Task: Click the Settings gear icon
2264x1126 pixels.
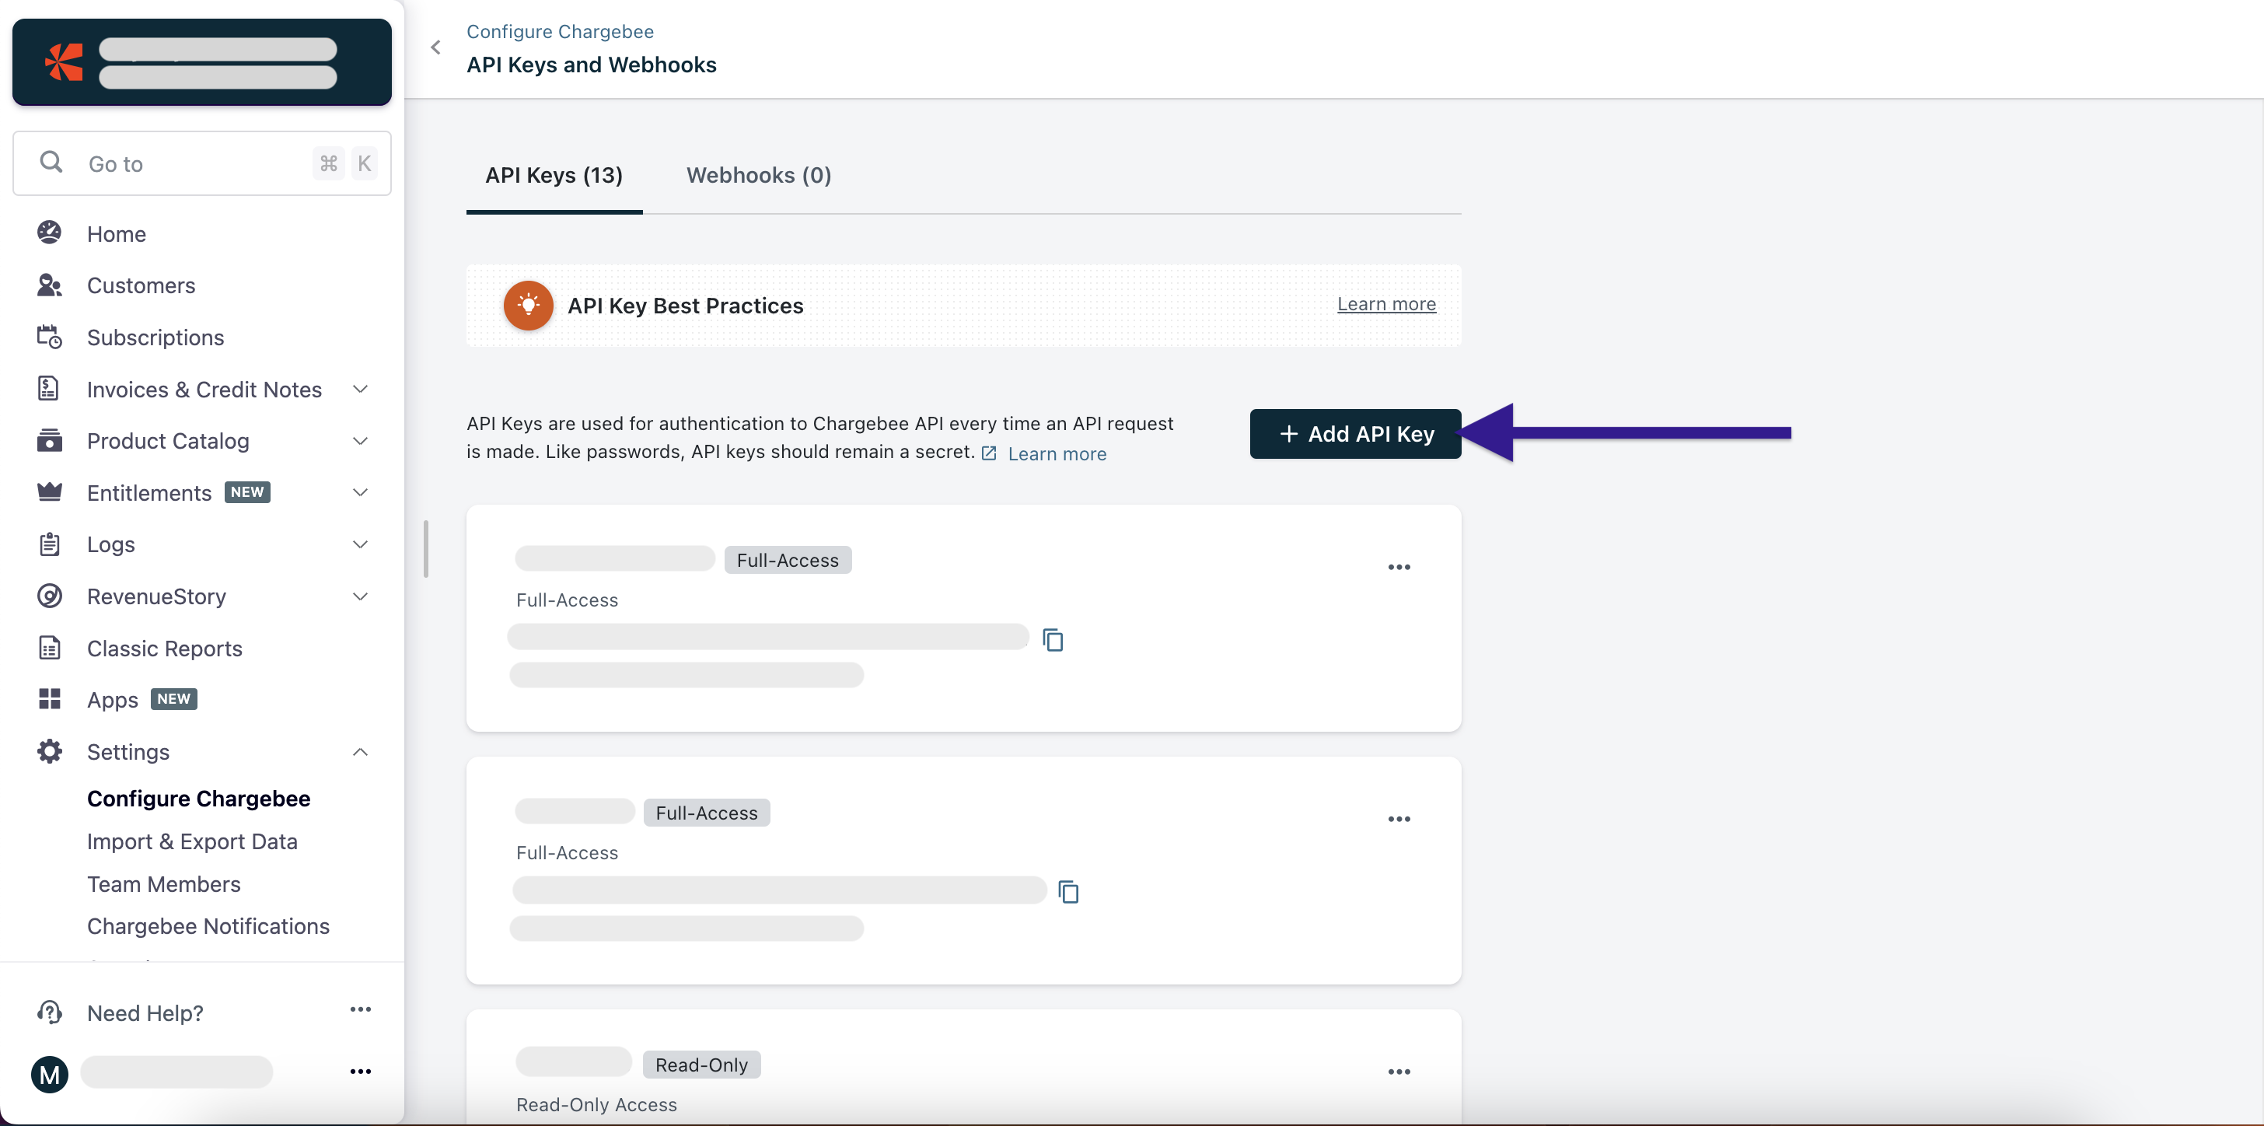Action: click(49, 751)
